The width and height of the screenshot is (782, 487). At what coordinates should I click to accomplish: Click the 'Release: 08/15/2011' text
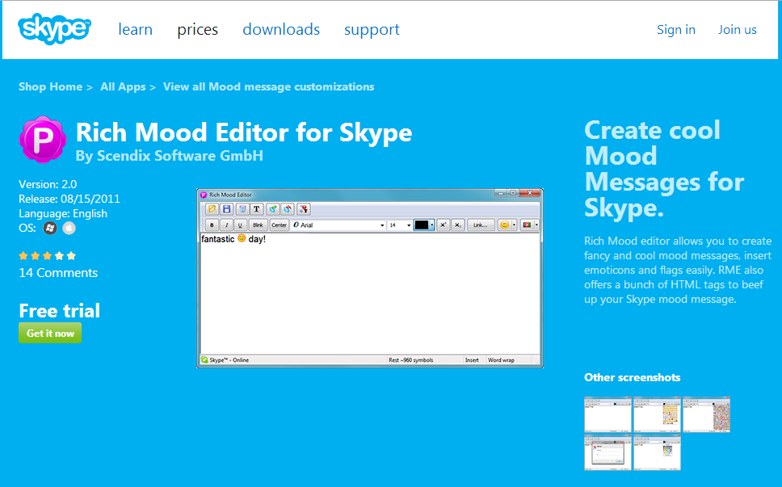tap(69, 199)
